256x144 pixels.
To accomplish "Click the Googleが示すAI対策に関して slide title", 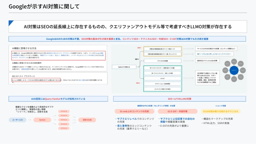I will 44,6.
